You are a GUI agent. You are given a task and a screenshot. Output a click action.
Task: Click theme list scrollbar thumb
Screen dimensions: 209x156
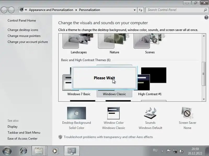pos(204,74)
